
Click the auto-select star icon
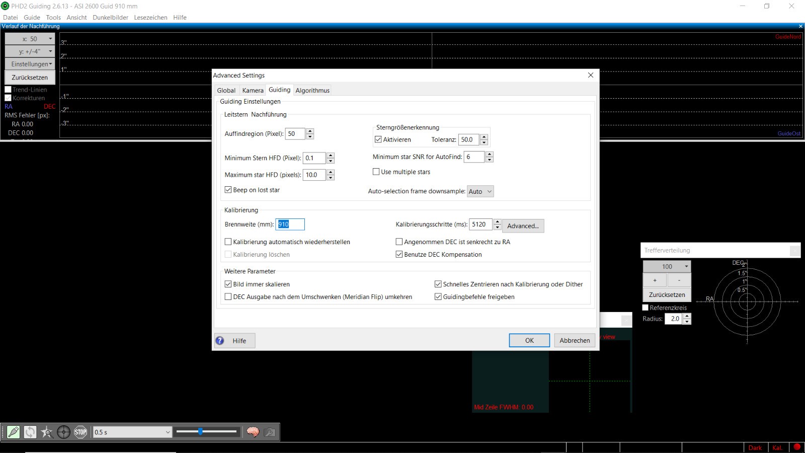point(47,432)
